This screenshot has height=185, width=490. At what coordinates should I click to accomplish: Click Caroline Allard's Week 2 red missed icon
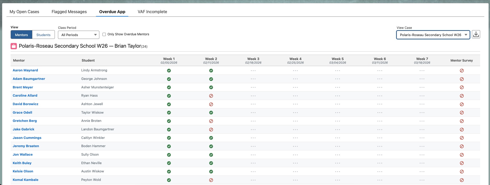(x=211, y=96)
